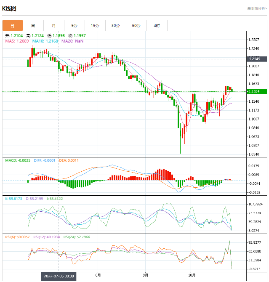
Task: Switch to the 月 monthly tab
Action: (54, 26)
